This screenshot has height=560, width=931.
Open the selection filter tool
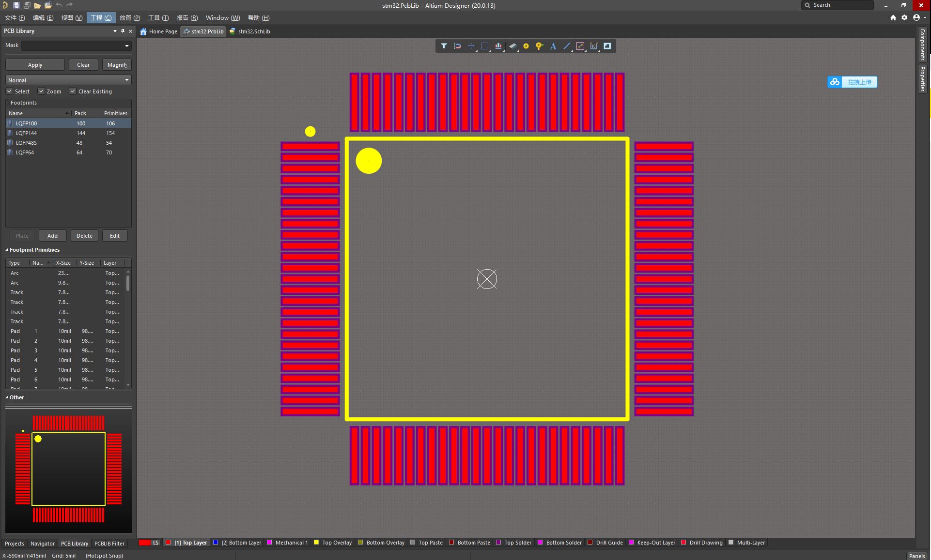(x=444, y=46)
